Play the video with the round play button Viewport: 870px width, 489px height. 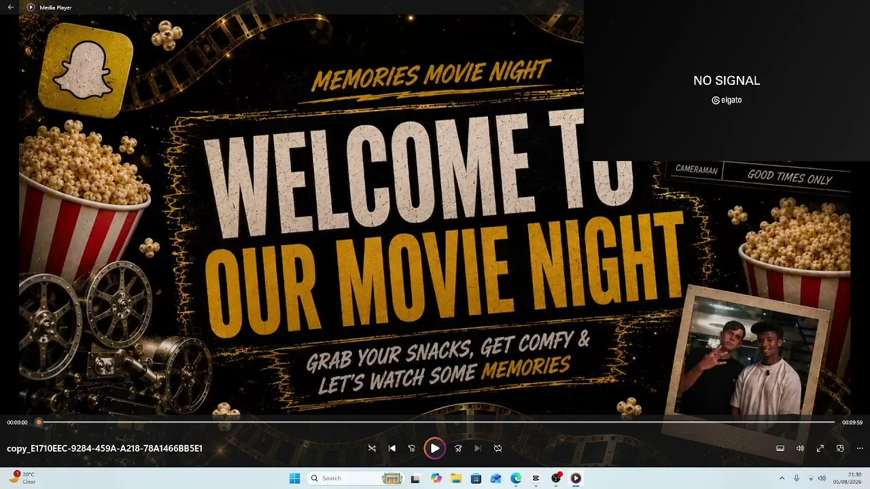434,448
